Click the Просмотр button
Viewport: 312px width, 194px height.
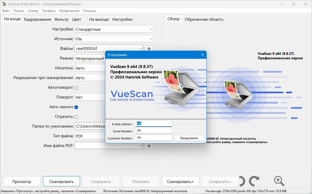[x=22, y=181]
